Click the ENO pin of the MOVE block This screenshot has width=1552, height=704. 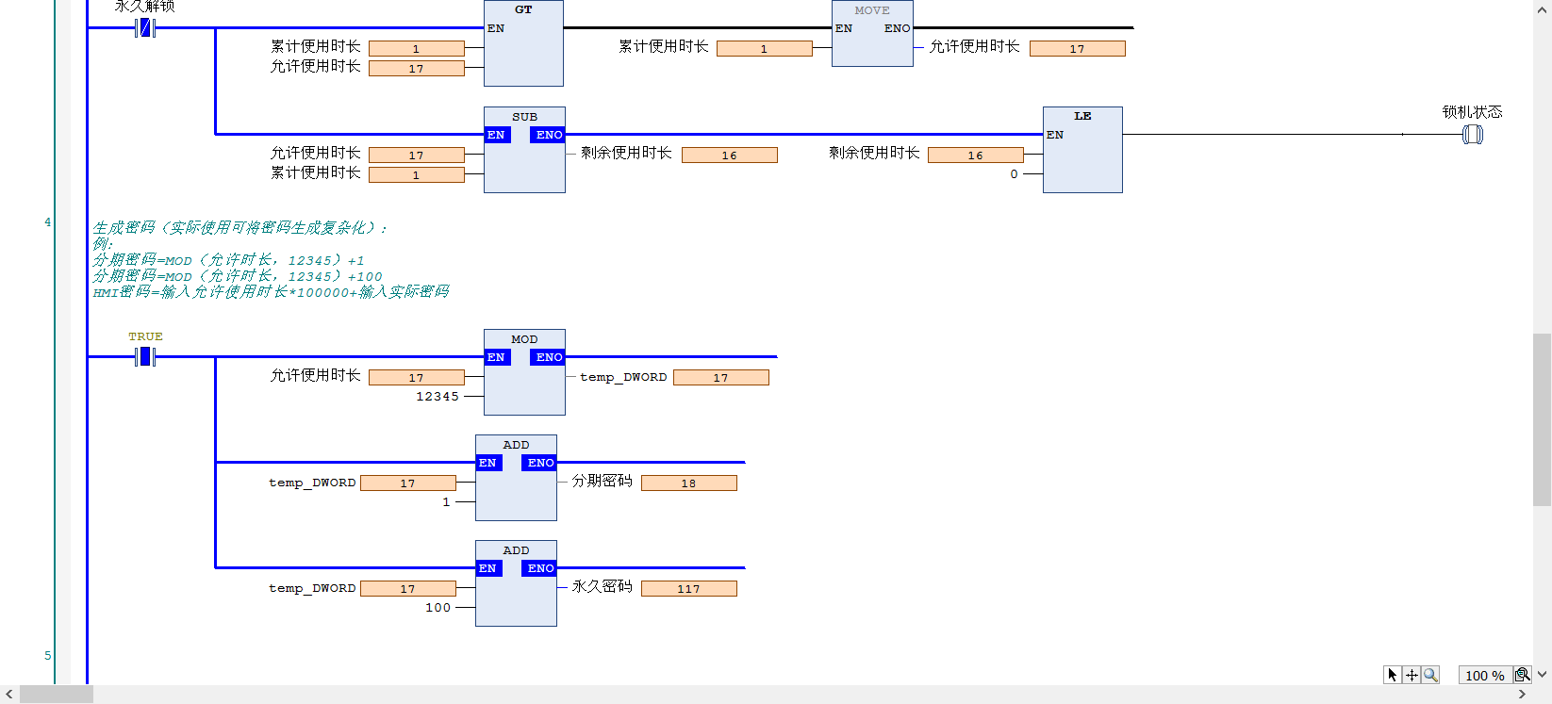point(897,28)
